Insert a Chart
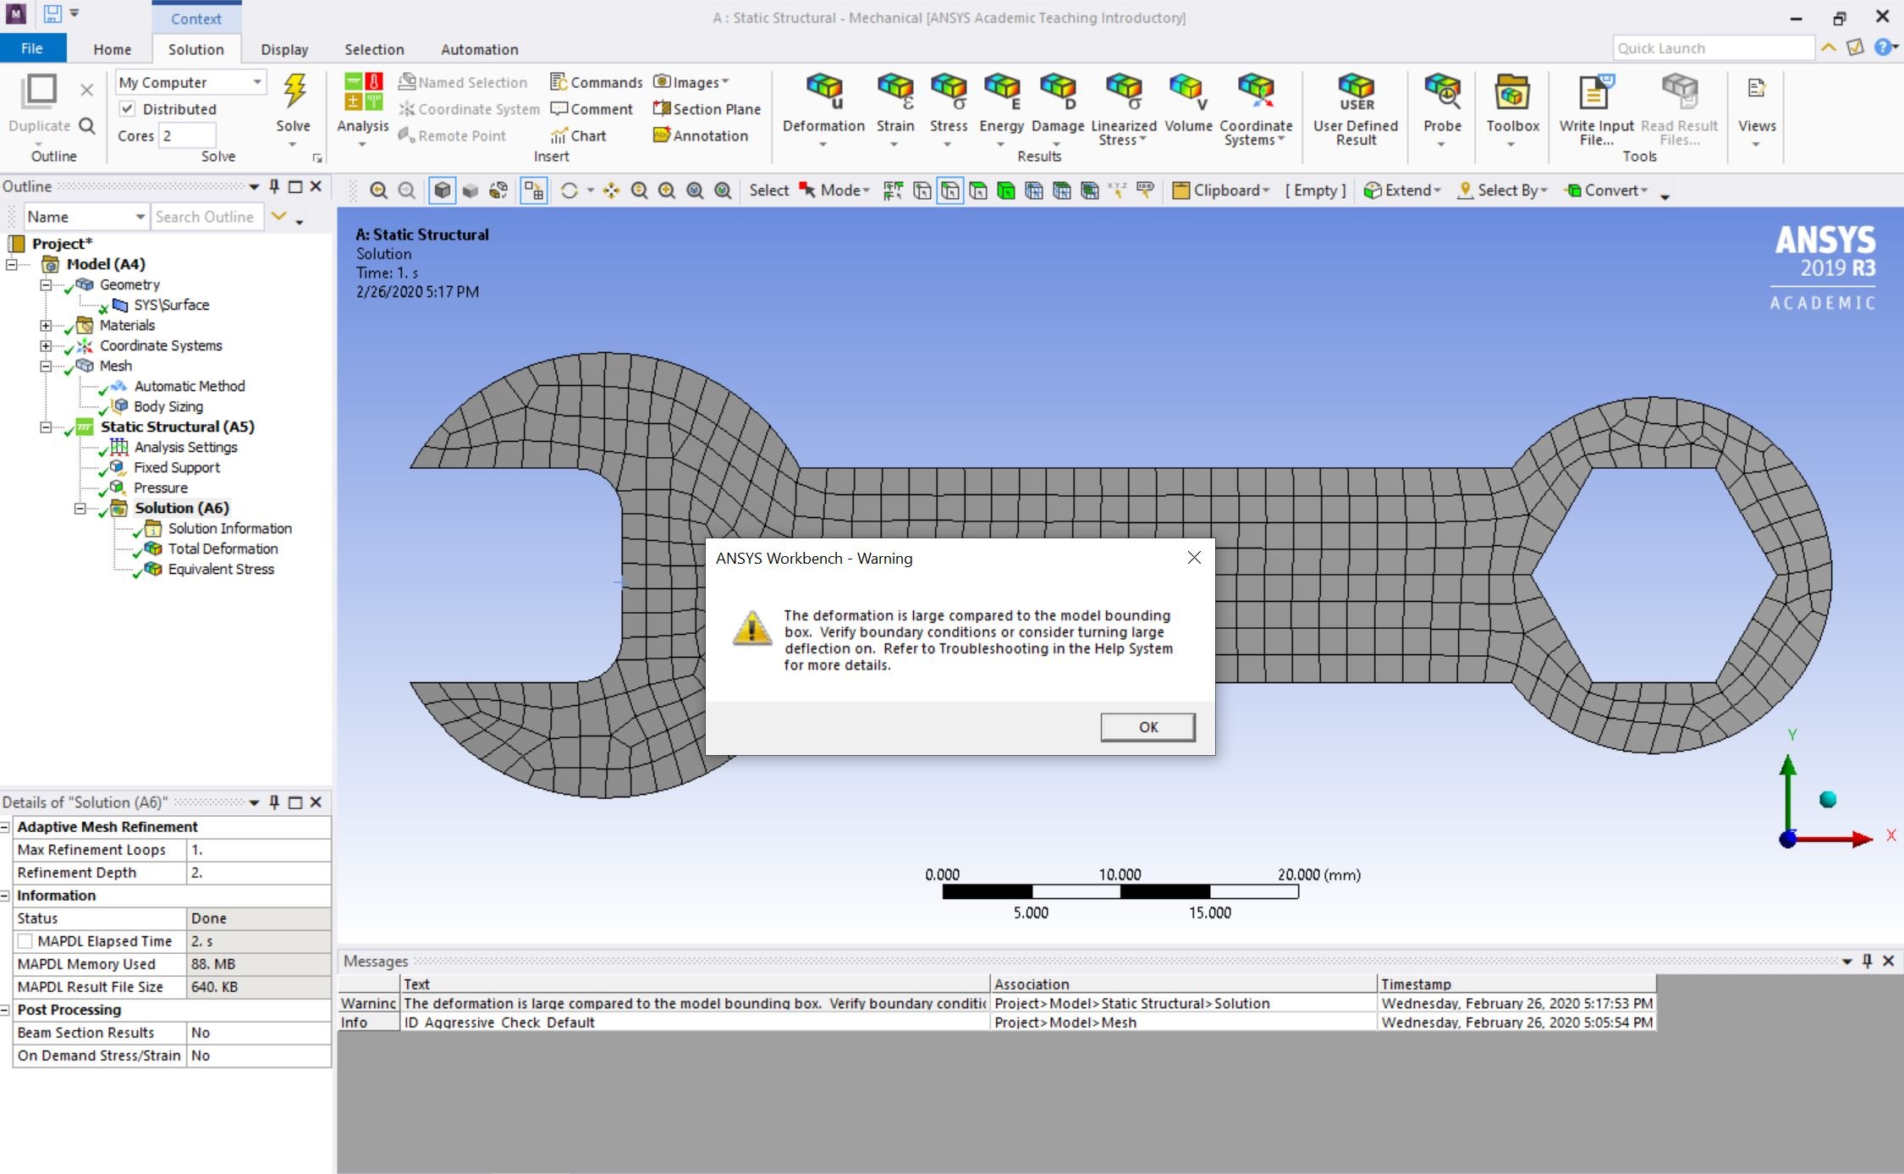 click(x=578, y=135)
